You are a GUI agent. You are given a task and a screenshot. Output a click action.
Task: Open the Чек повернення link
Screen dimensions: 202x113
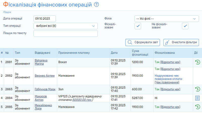pos(167,82)
